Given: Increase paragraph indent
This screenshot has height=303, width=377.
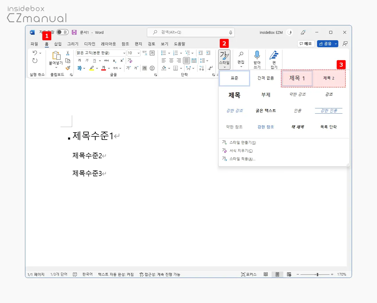Looking at the screenshot, I should click(208, 53).
